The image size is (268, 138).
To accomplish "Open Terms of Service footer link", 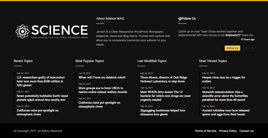I will pyautogui.click(x=205, y=131).
